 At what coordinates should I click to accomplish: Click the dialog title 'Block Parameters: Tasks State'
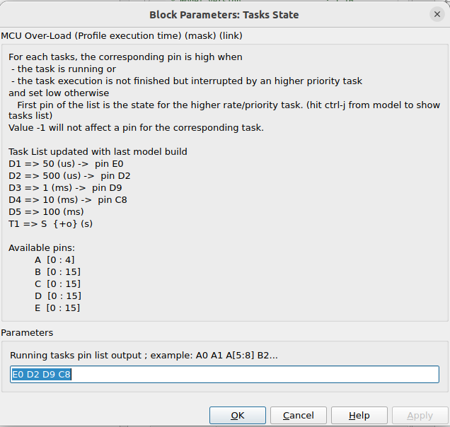tap(224, 15)
